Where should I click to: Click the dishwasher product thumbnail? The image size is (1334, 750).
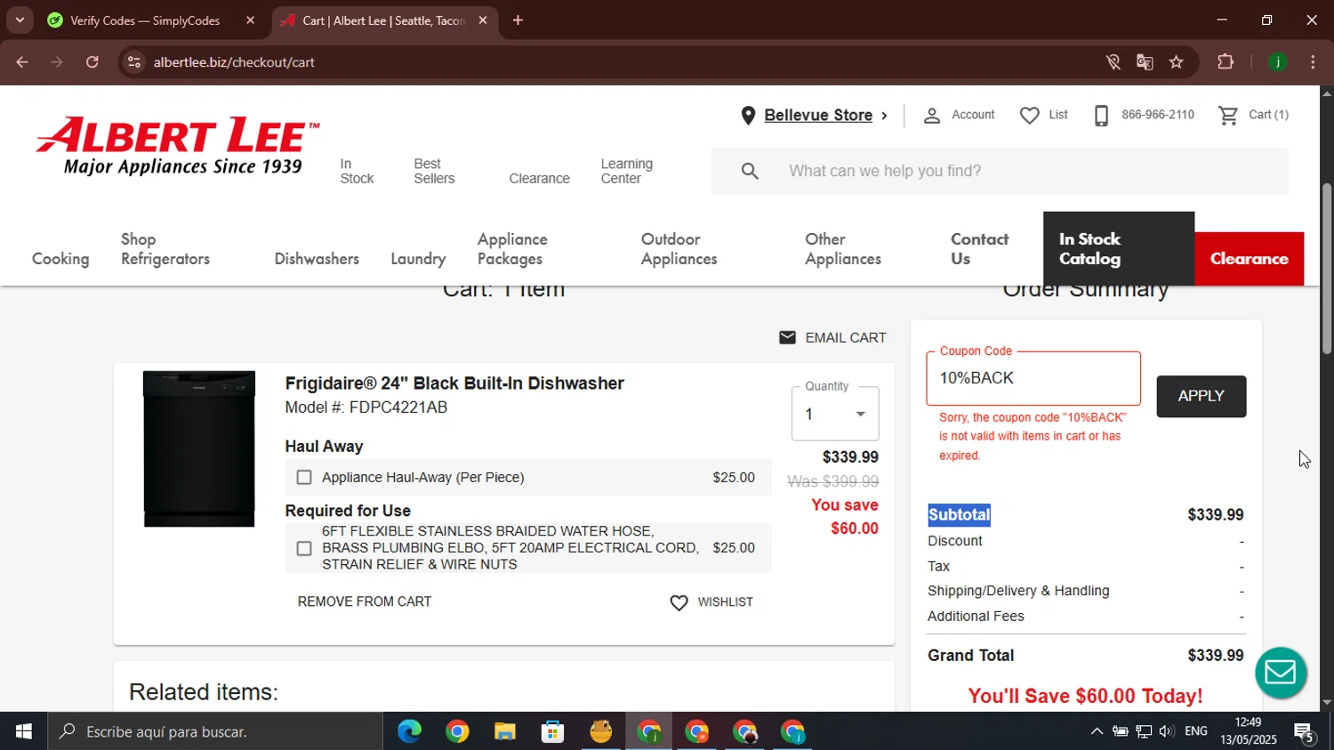point(199,449)
